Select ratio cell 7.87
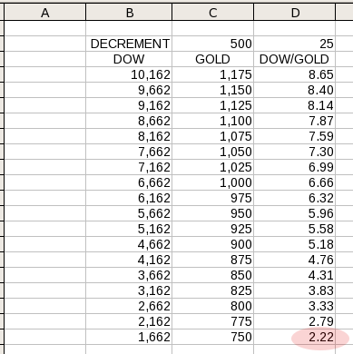Viewport: 353px width, 354px height. tap(295, 121)
